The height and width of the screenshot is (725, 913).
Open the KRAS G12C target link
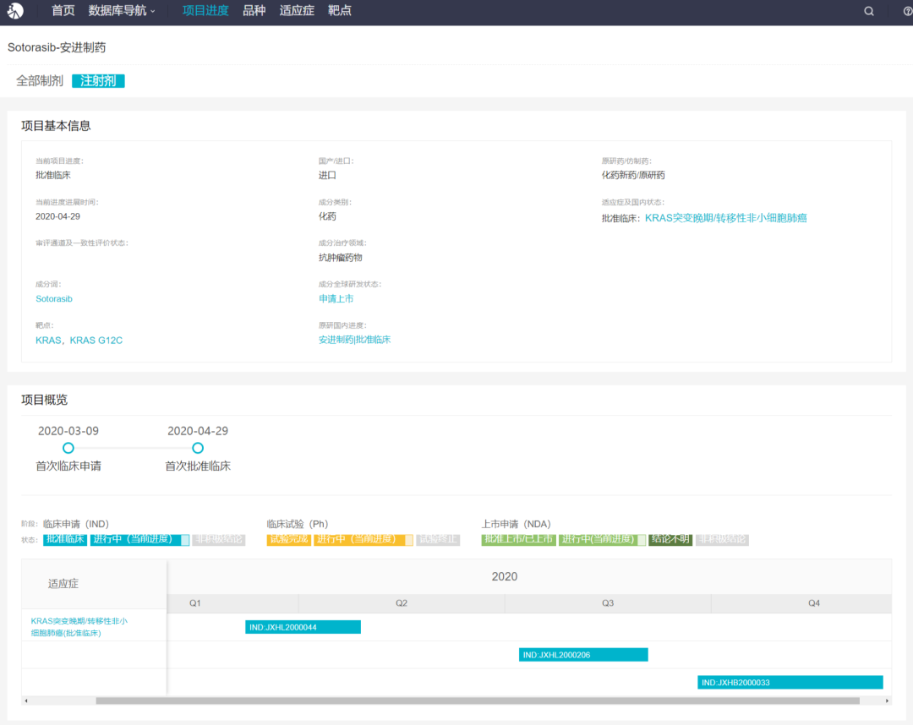(x=96, y=340)
